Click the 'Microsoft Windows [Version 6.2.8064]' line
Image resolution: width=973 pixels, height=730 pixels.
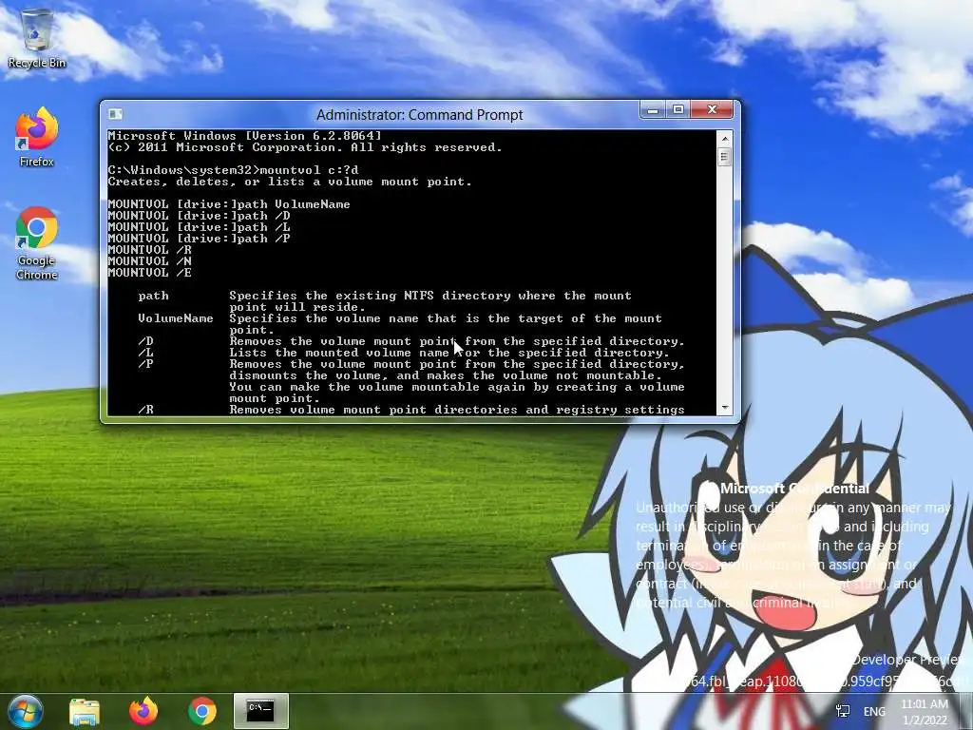tap(244, 136)
